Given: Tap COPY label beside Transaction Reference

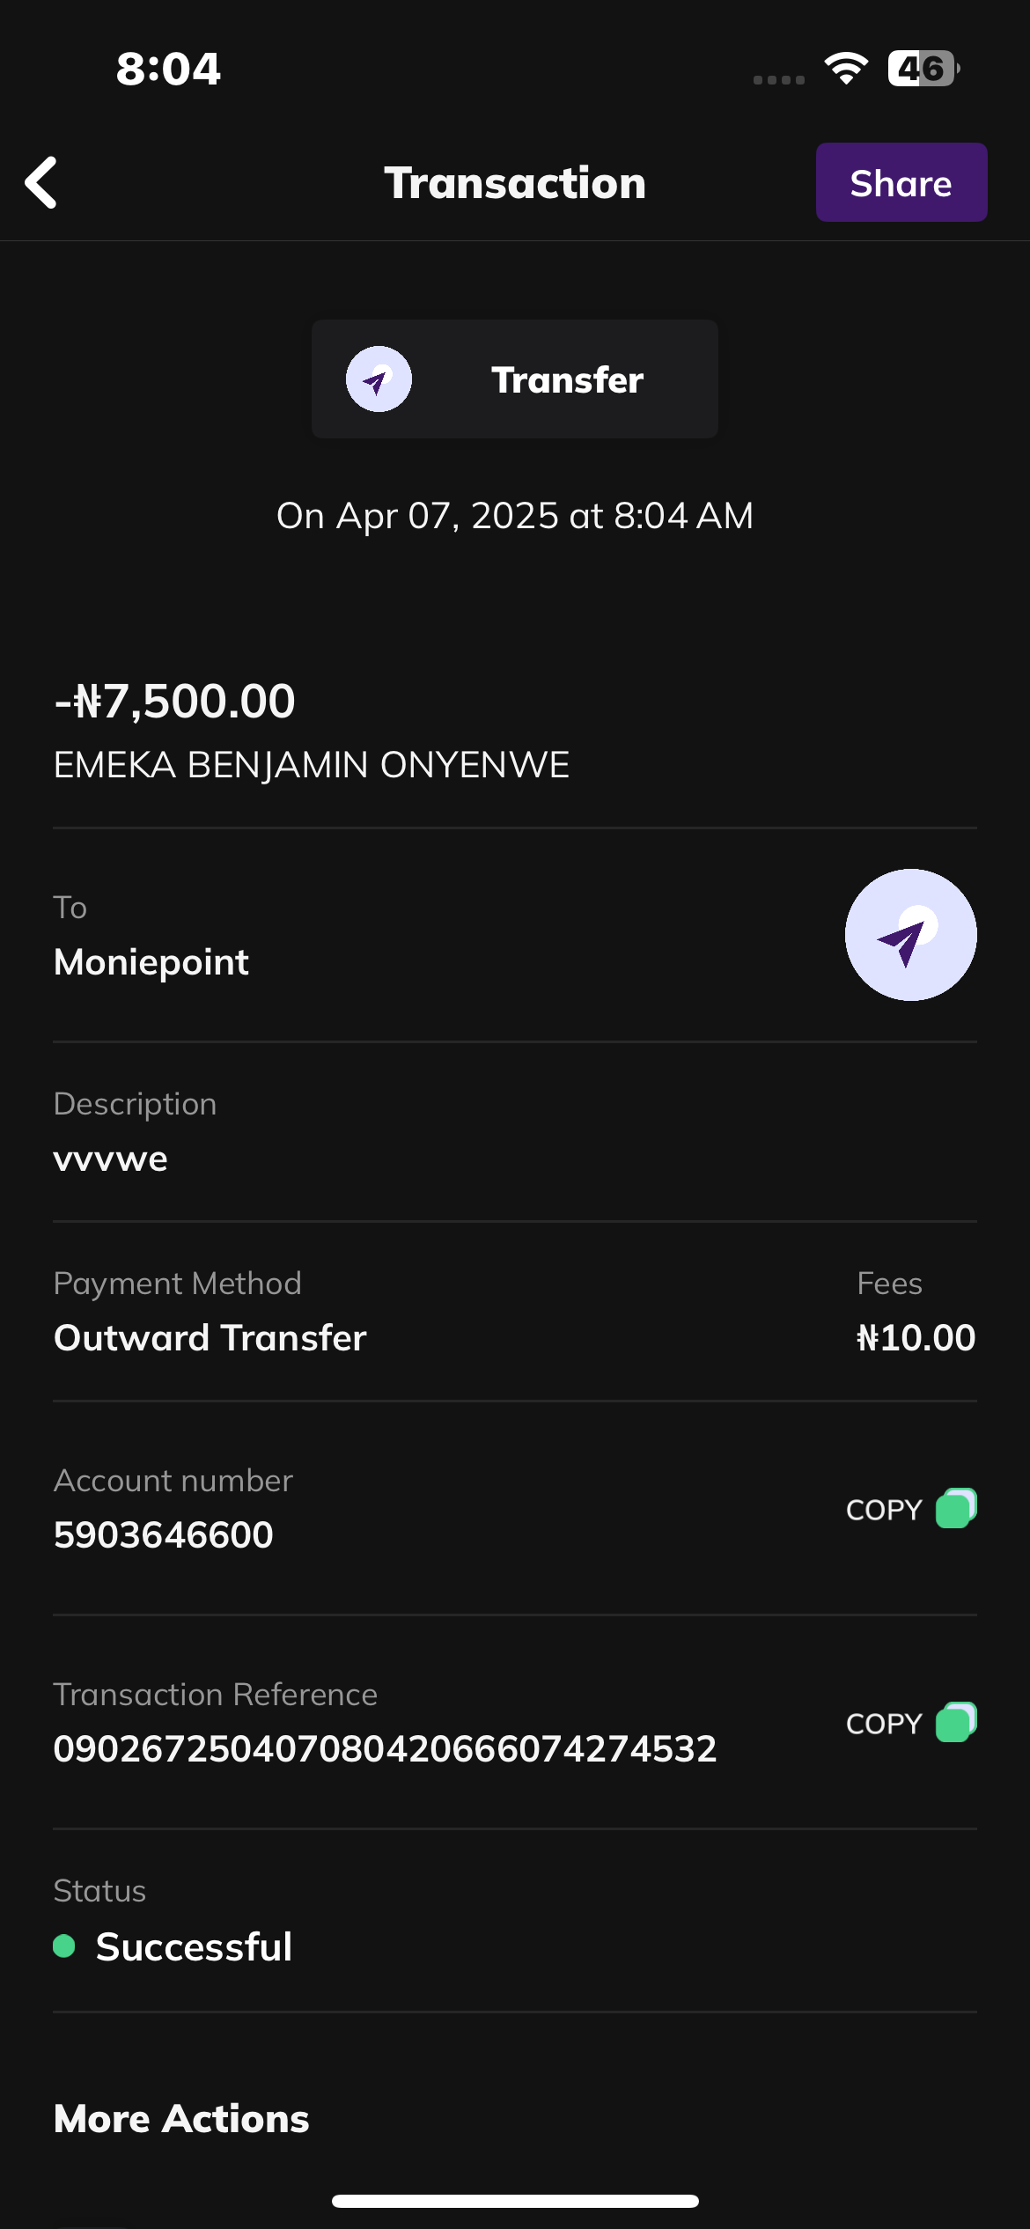Looking at the screenshot, I should (x=883, y=1724).
